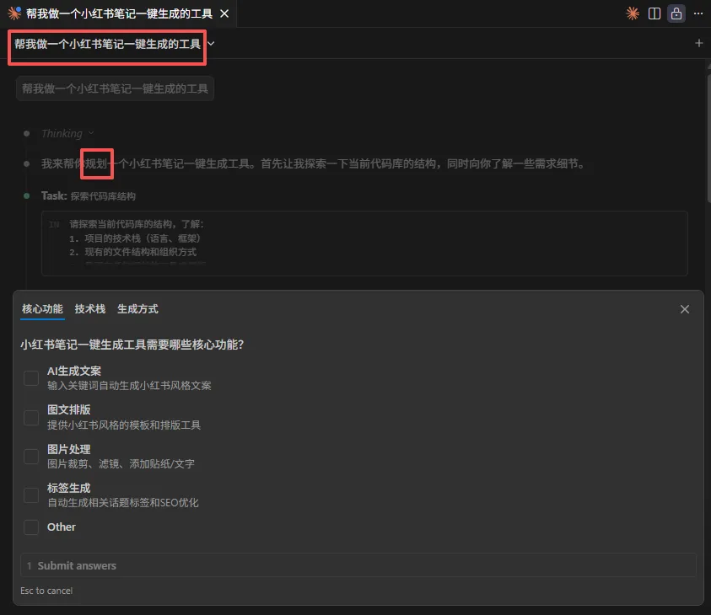711x615 pixels.
Task: Select the conversation title 帮我做一个小红书笔记一键生成的工具
Action: tap(107, 44)
